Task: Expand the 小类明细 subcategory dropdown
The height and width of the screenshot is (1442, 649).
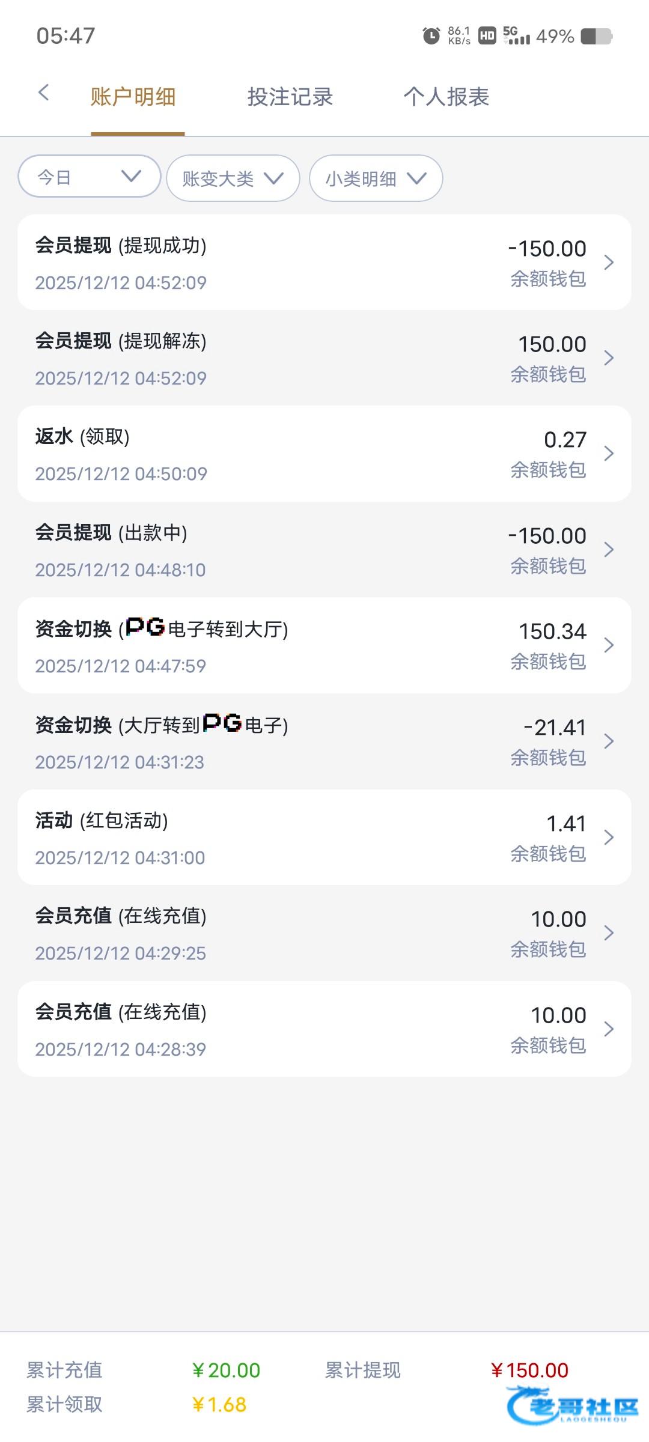Action: point(376,178)
